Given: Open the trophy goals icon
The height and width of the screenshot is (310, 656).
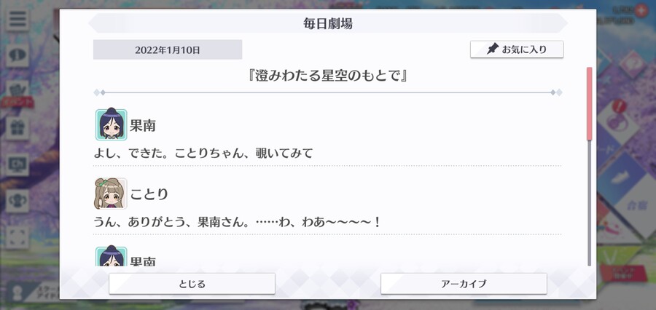Looking at the screenshot, I should tap(17, 201).
